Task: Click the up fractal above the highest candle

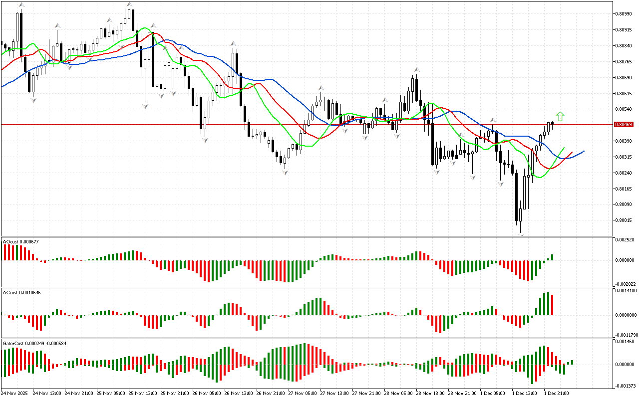Action: [129, 4]
